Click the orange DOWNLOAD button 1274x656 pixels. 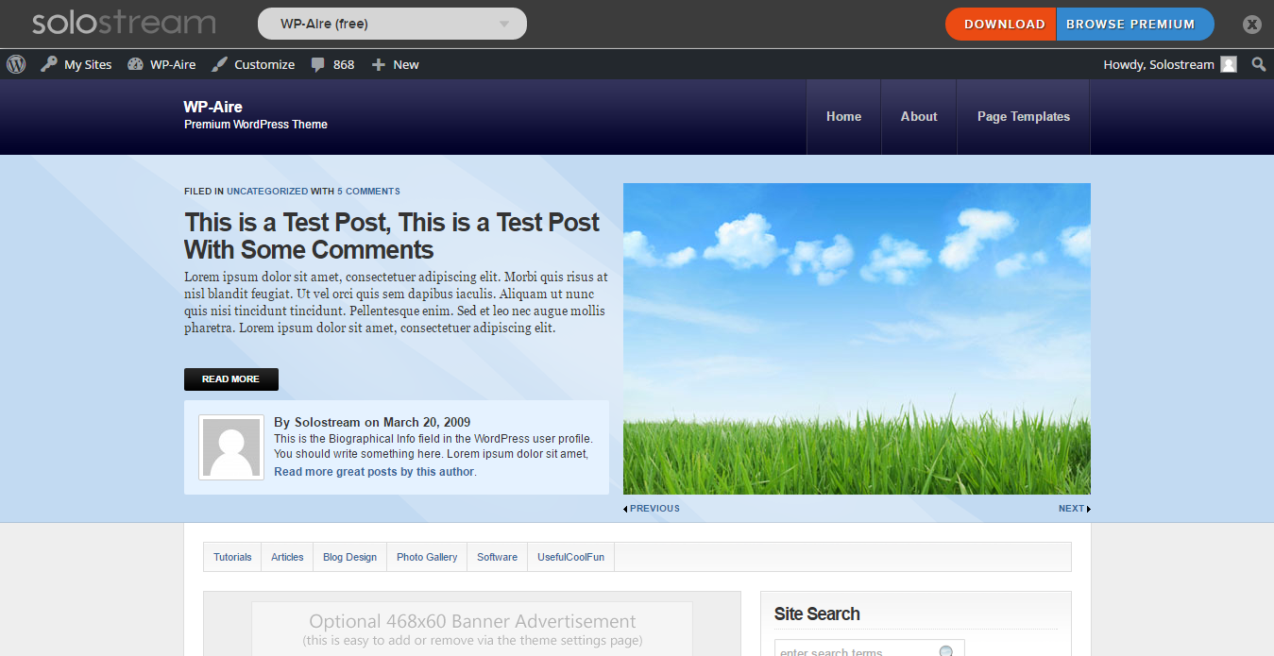coord(1001,25)
